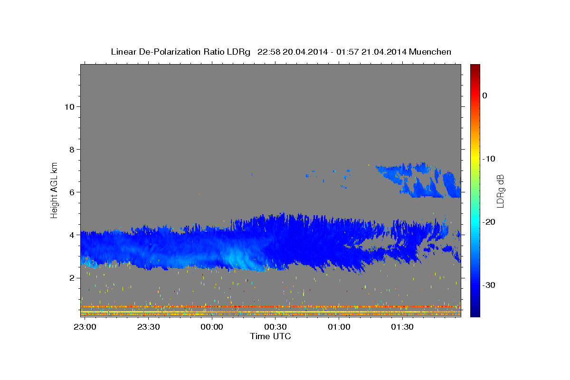Click the plot title 'Linear De-Polarization Ratio LDRg'
This screenshot has height=380, width=570.
click(x=180, y=52)
